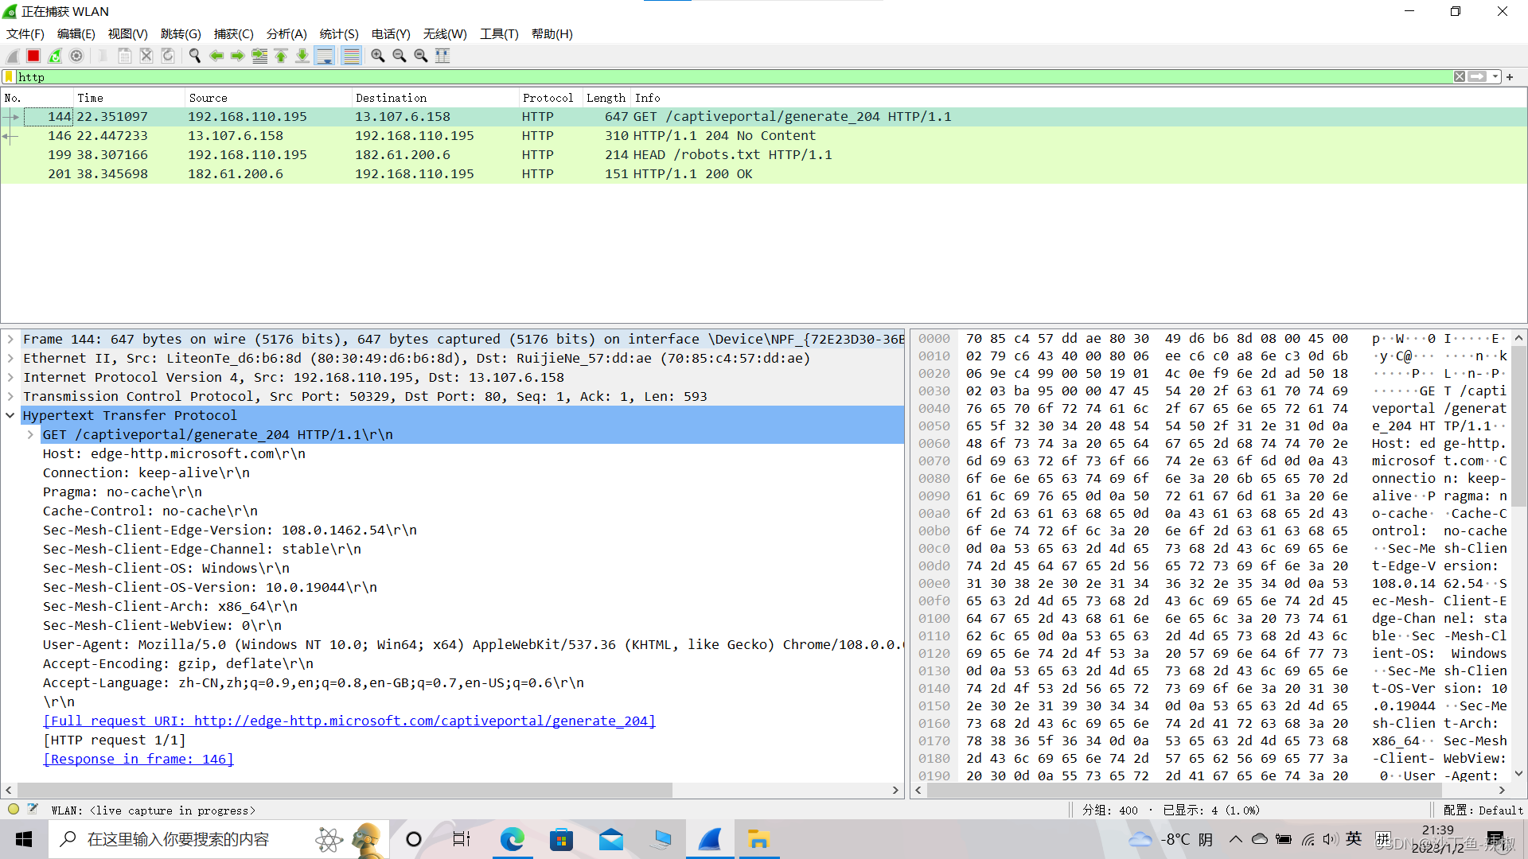Jump to the first packet icon
The height and width of the screenshot is (859, 1528).
pyautogui.click(x=281, y=56)
